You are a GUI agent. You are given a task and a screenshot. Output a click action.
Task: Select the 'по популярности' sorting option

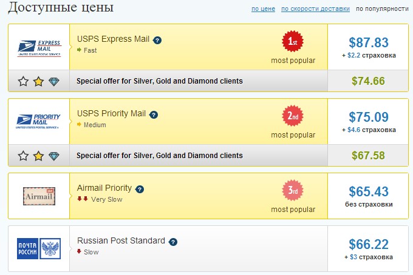point(382,9)
